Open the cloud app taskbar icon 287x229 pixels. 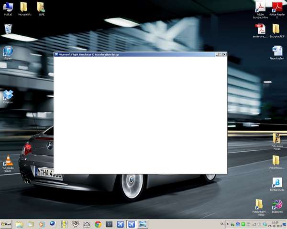(87, 224)
